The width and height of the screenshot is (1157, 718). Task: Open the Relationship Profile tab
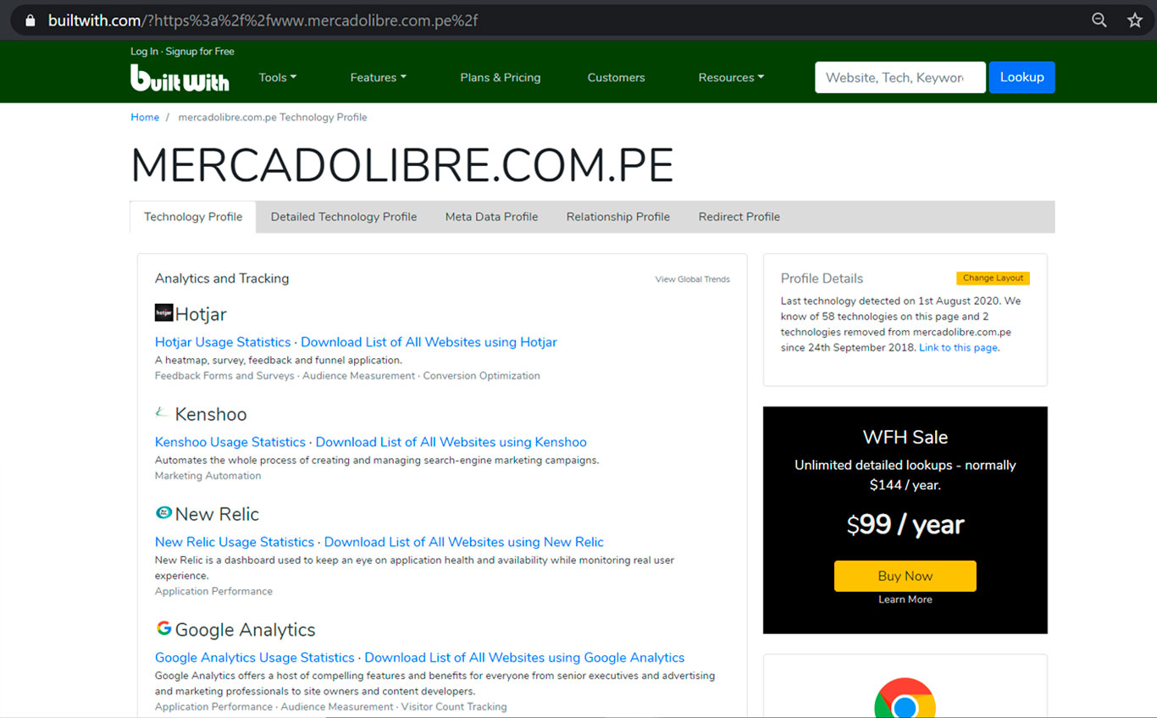click(618, 217)
